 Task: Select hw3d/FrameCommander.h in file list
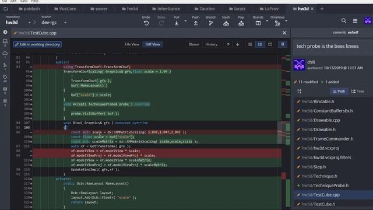(x=333, y=139)
